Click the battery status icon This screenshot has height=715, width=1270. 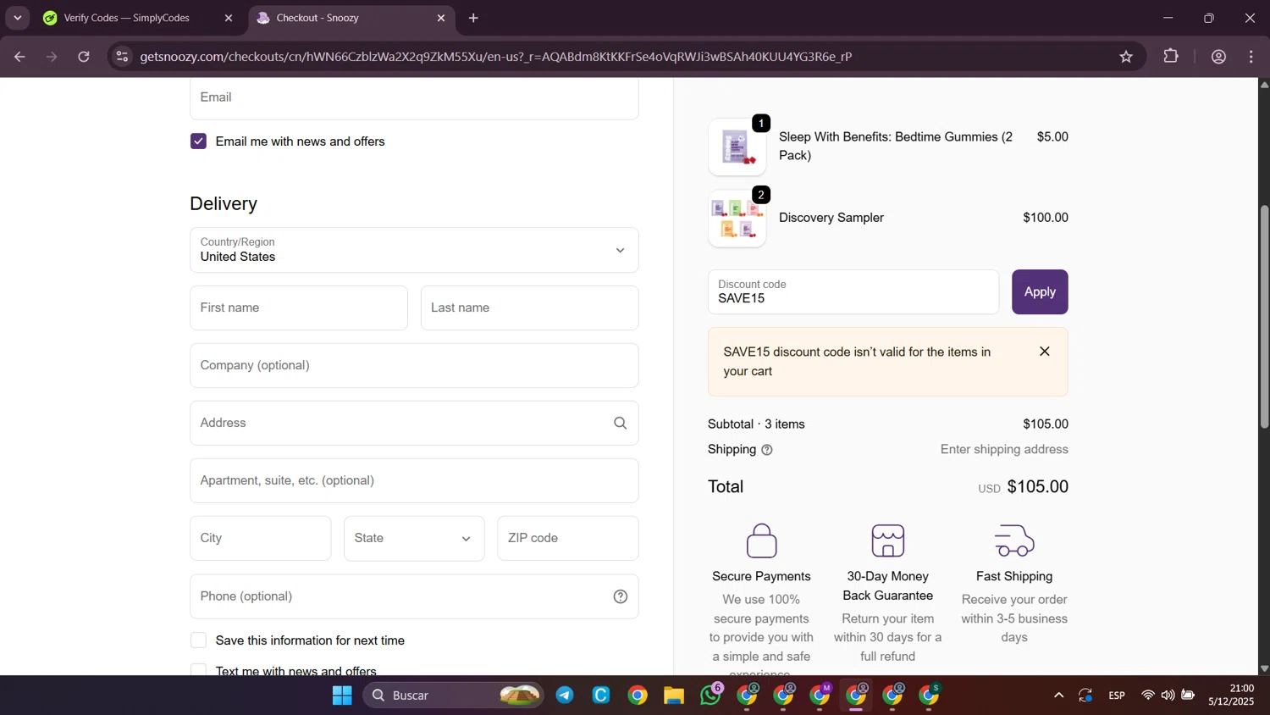[1188, 696]
